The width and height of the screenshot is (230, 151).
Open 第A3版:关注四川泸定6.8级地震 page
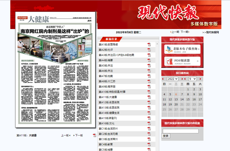[116, 55]
